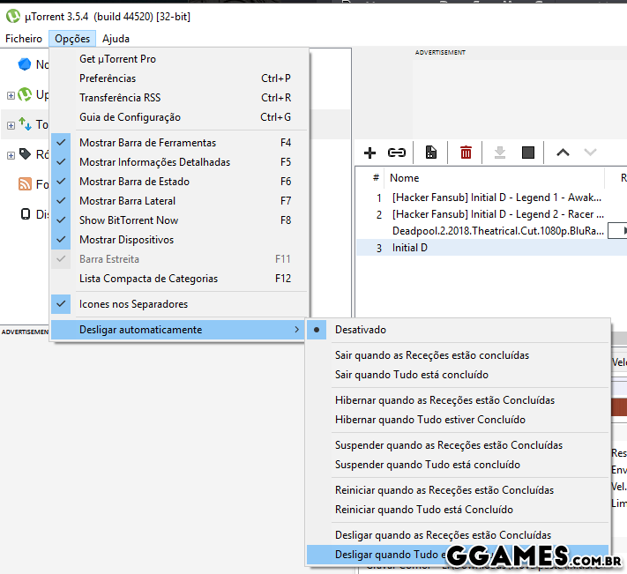Click the RSS feeds icon in the sidebar
Image resolution: width=627 pixels, height=574 pixels.
point(25,184)
